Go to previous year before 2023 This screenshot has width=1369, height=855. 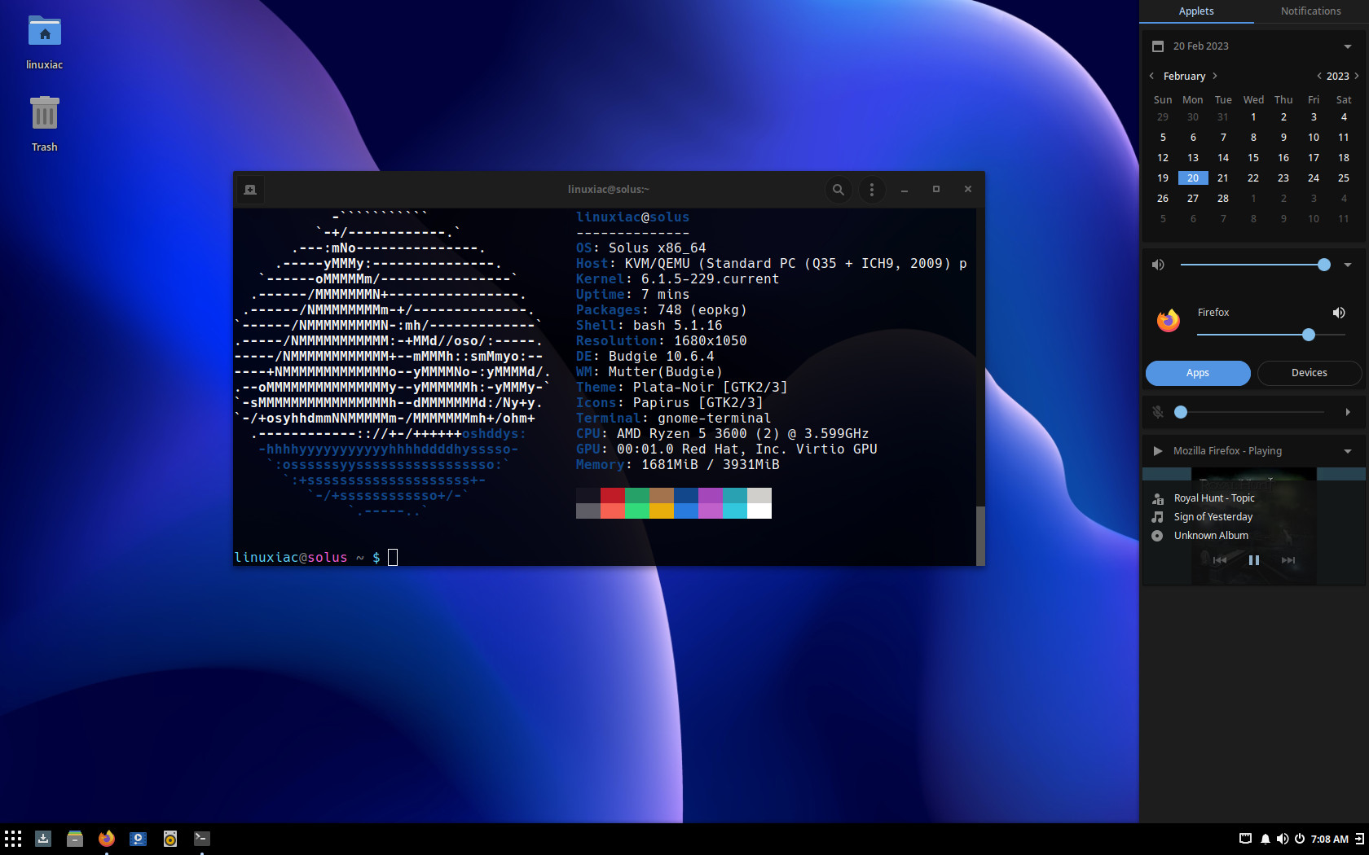[x=1319, y=76]
